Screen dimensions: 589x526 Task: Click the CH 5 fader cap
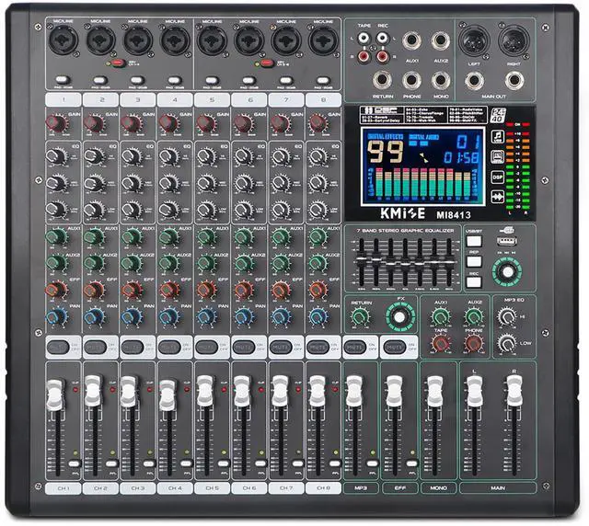pos(205,391)
